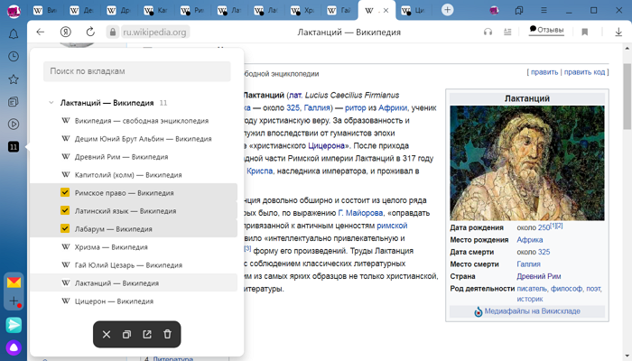Screen dimensions: 632x361
Task: Open Медиафайлы на Викискладе link
Action: [532, 311]
